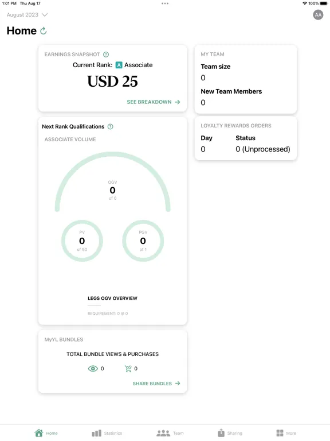Open the AA profile avatar
This screenshot has height=441, width=330.
(x=318, y=15)
